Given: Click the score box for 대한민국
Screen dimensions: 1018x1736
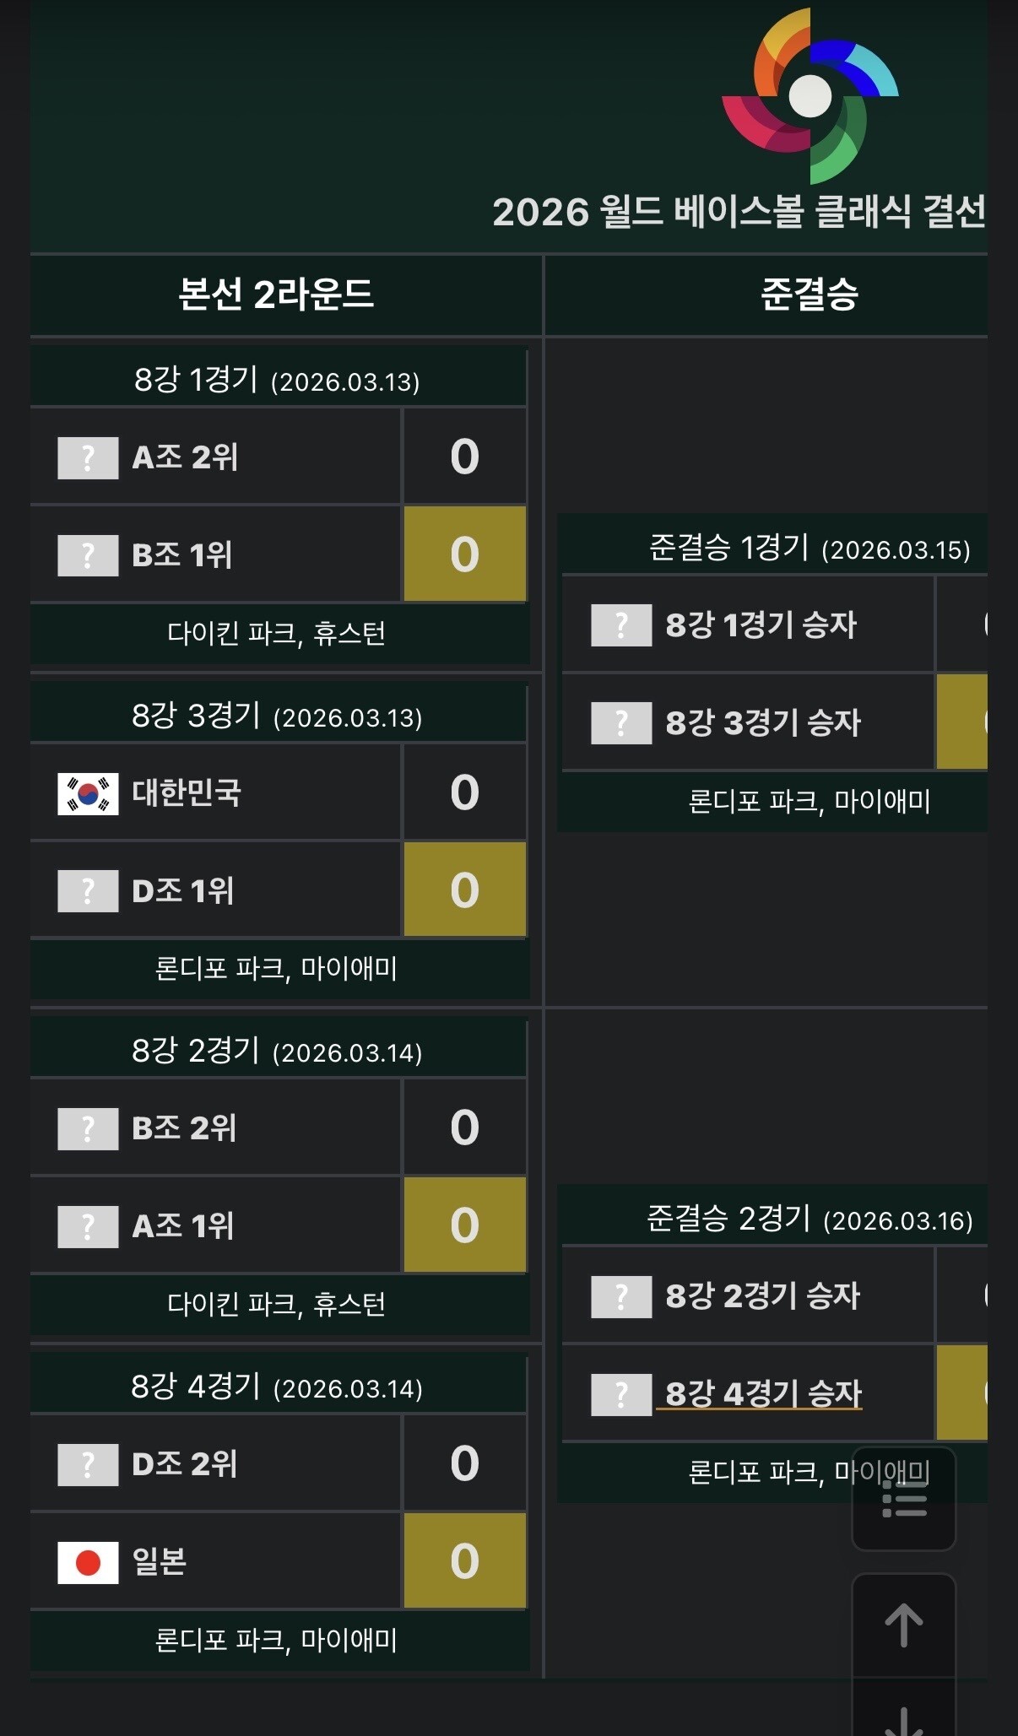Looking at the screenshot, I should (465, 792).
